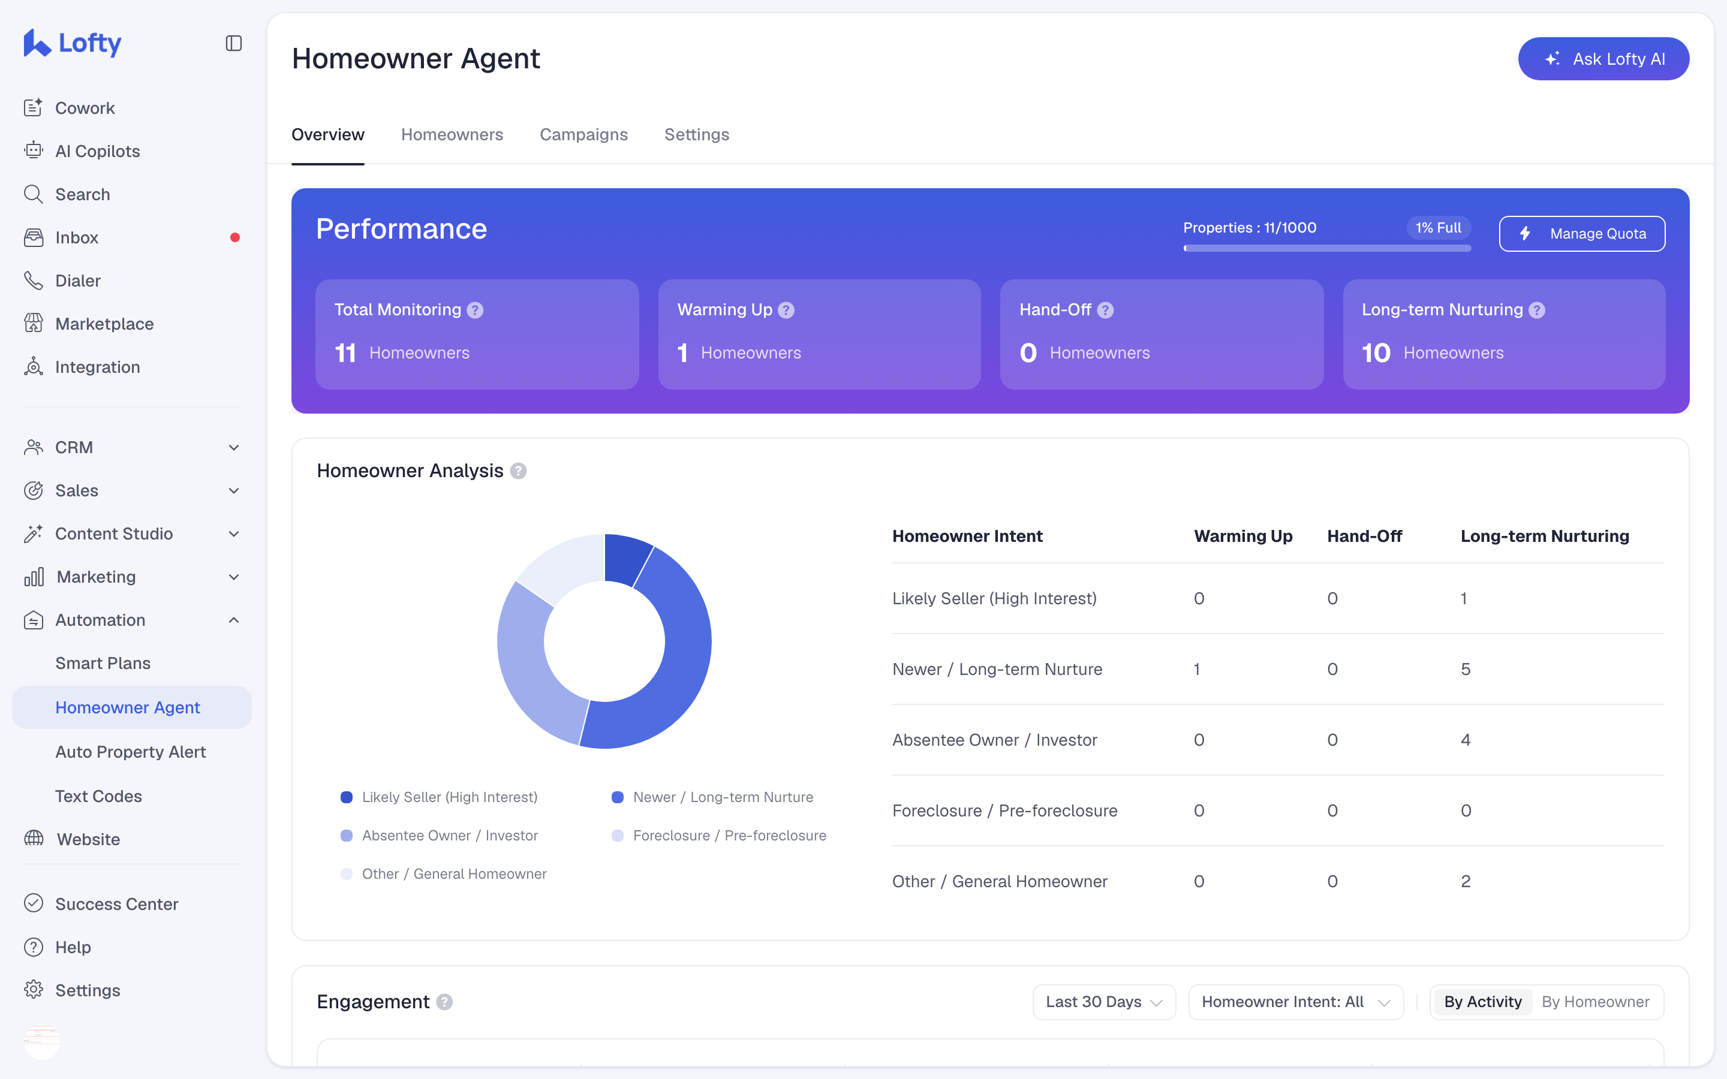Show Total Monitoring help tooltip

[x=474, y=311]
